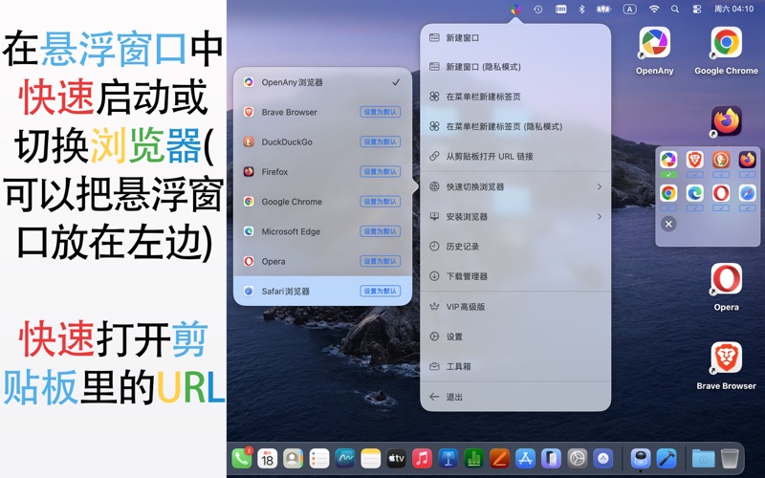Open Control Center from the menu bar
Screen dimensions: 765x478
[x=697, y=9]
